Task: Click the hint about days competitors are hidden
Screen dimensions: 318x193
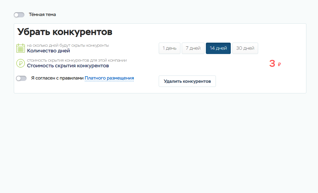Action: (x=68, y=45)
